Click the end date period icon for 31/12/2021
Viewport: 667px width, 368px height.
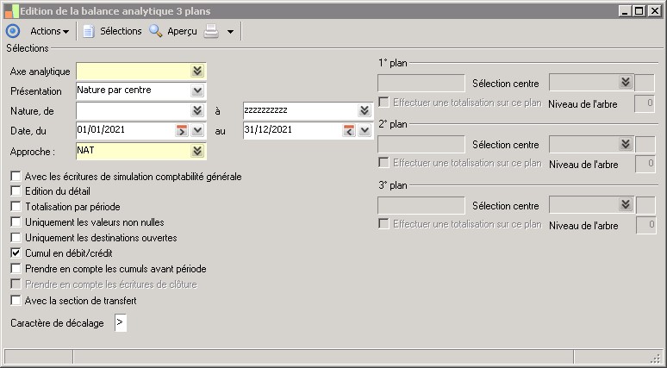point(348,130)
